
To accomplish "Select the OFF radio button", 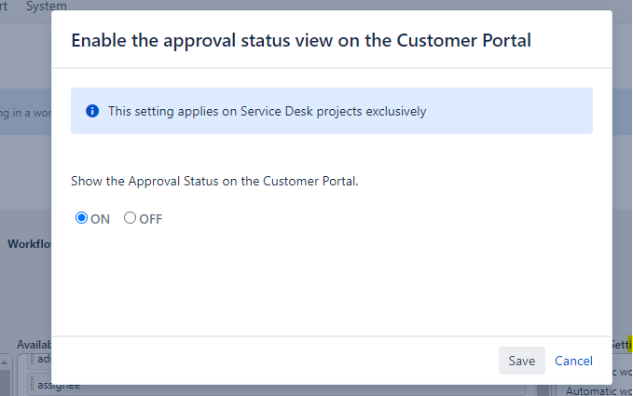I will [x=130, y=218].
